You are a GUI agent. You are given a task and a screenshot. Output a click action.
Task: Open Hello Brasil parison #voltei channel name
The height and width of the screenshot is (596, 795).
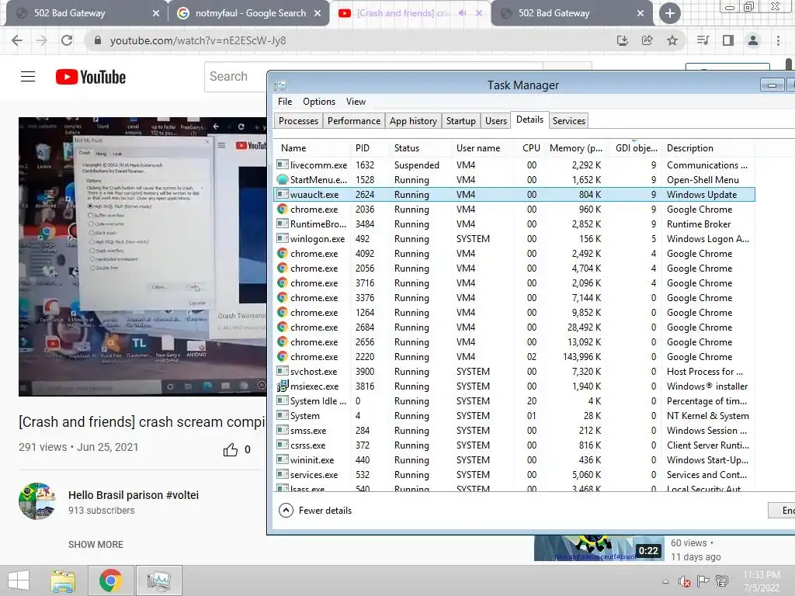pos(134,495)
